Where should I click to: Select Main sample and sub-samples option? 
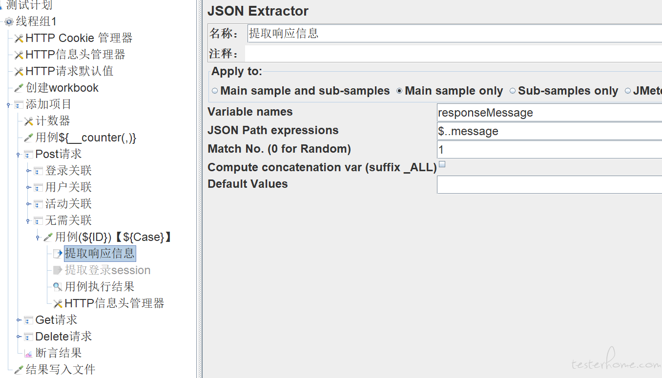[215, 91]
